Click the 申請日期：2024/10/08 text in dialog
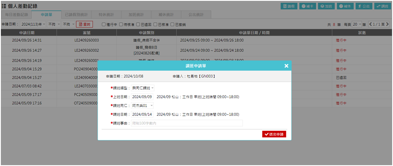This screenshot has width=393, height=166. (x=125, y=76)
